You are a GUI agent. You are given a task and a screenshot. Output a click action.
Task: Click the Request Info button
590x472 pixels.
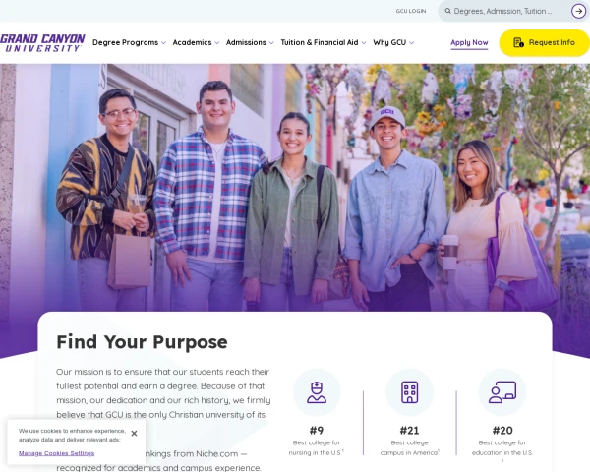coord(544,43)
